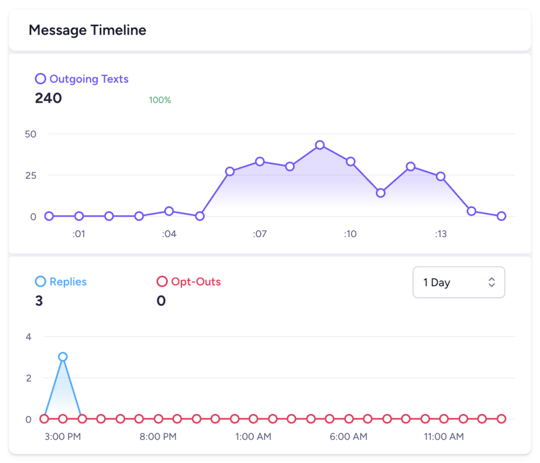
Task: Click the 240 outgoing texts count
Action: (48, 98)
